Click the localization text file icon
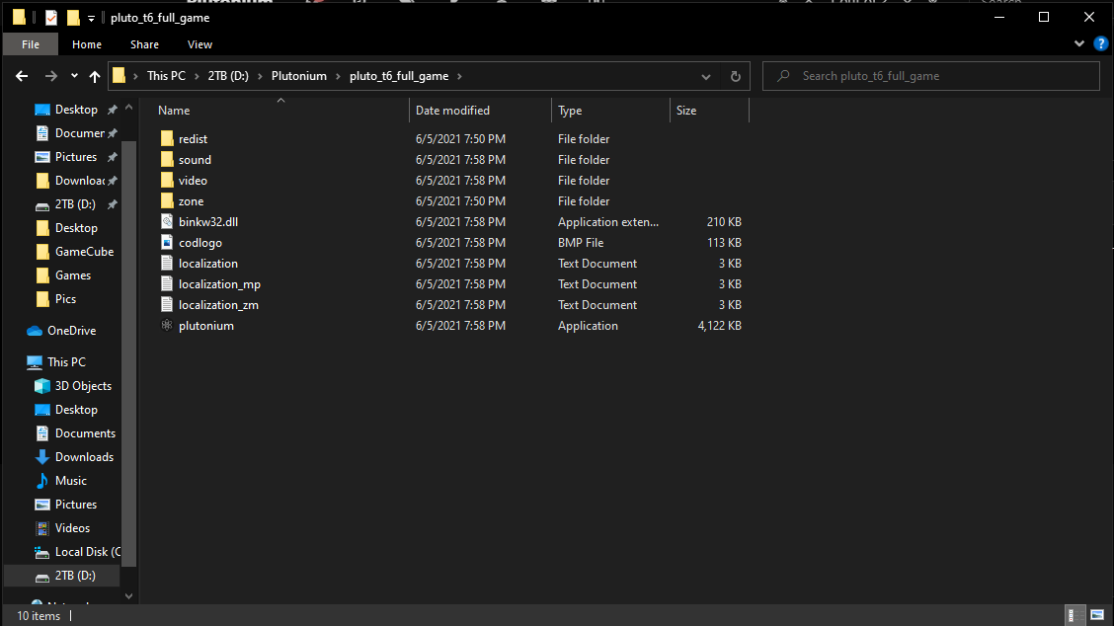This screenshot has height=626, width=1114. click(x=167, y=263)
